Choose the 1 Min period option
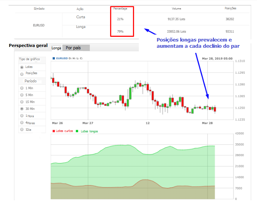The width and height of the screenshot is (257, 203). 21,88
